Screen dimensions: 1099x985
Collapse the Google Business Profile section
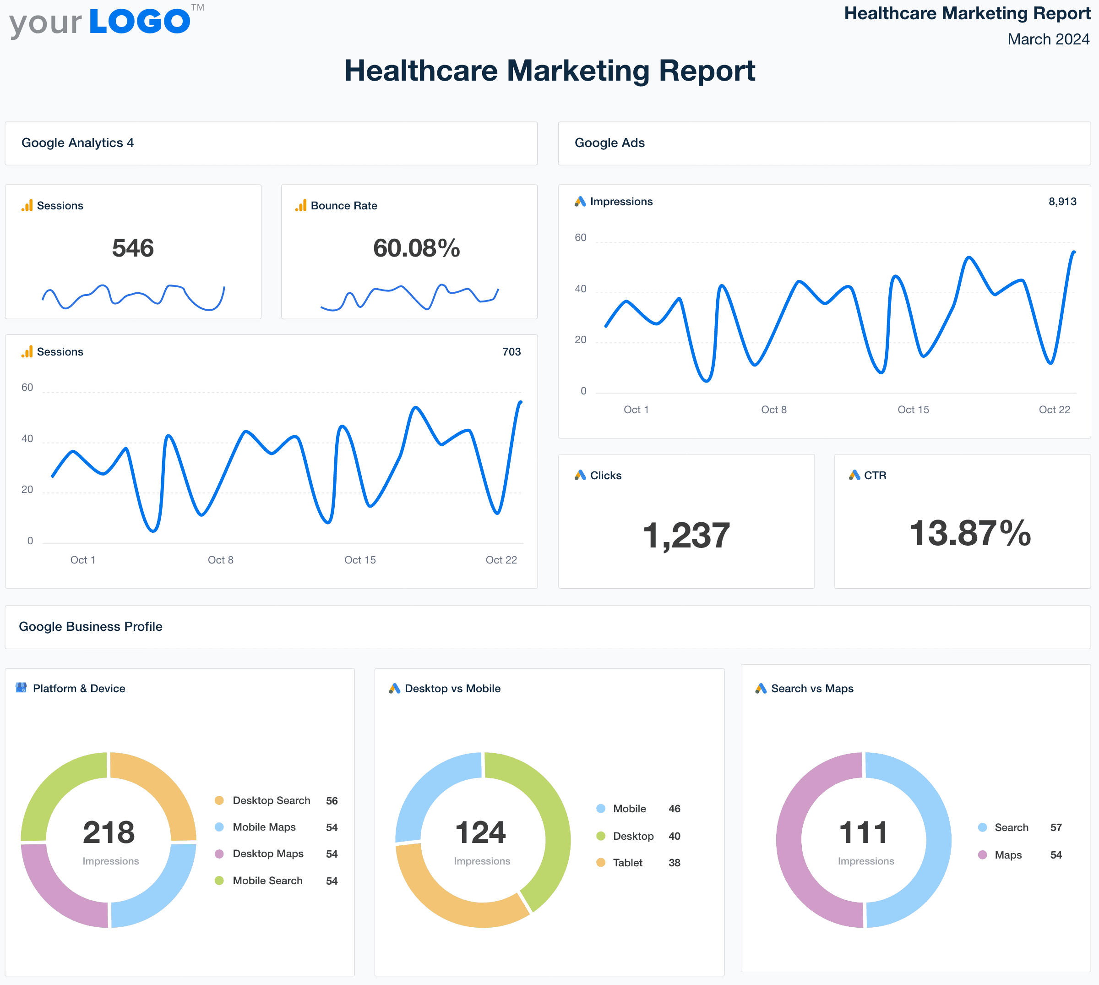point(90,626)
